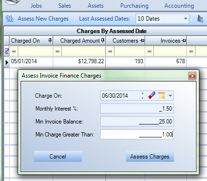Change filter operator for Customers column
Viewport: 207px width, 181px height.
110,51
